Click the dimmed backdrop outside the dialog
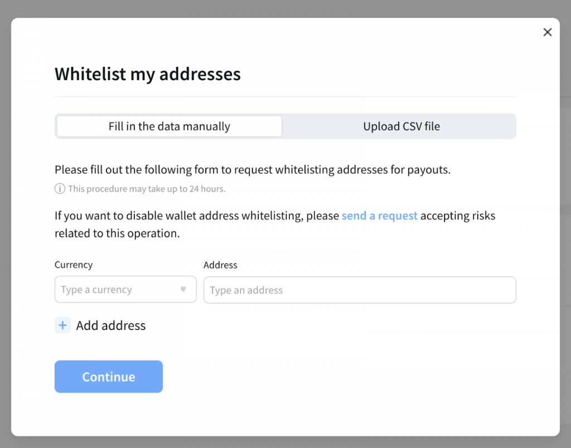This screenshot has height=448, width=571. tap(5, 223)
